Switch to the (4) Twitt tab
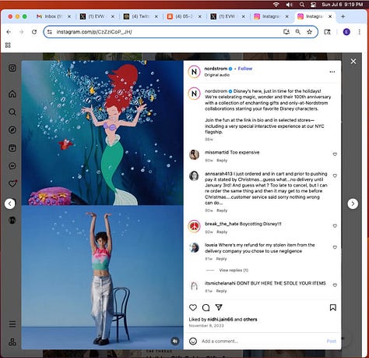369x358 pixels. pos(141,16)
